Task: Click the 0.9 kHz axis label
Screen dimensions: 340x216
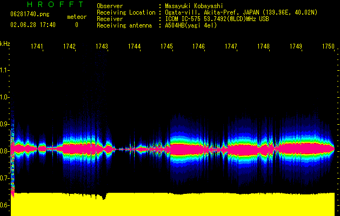Action: (x=4, y=124)
